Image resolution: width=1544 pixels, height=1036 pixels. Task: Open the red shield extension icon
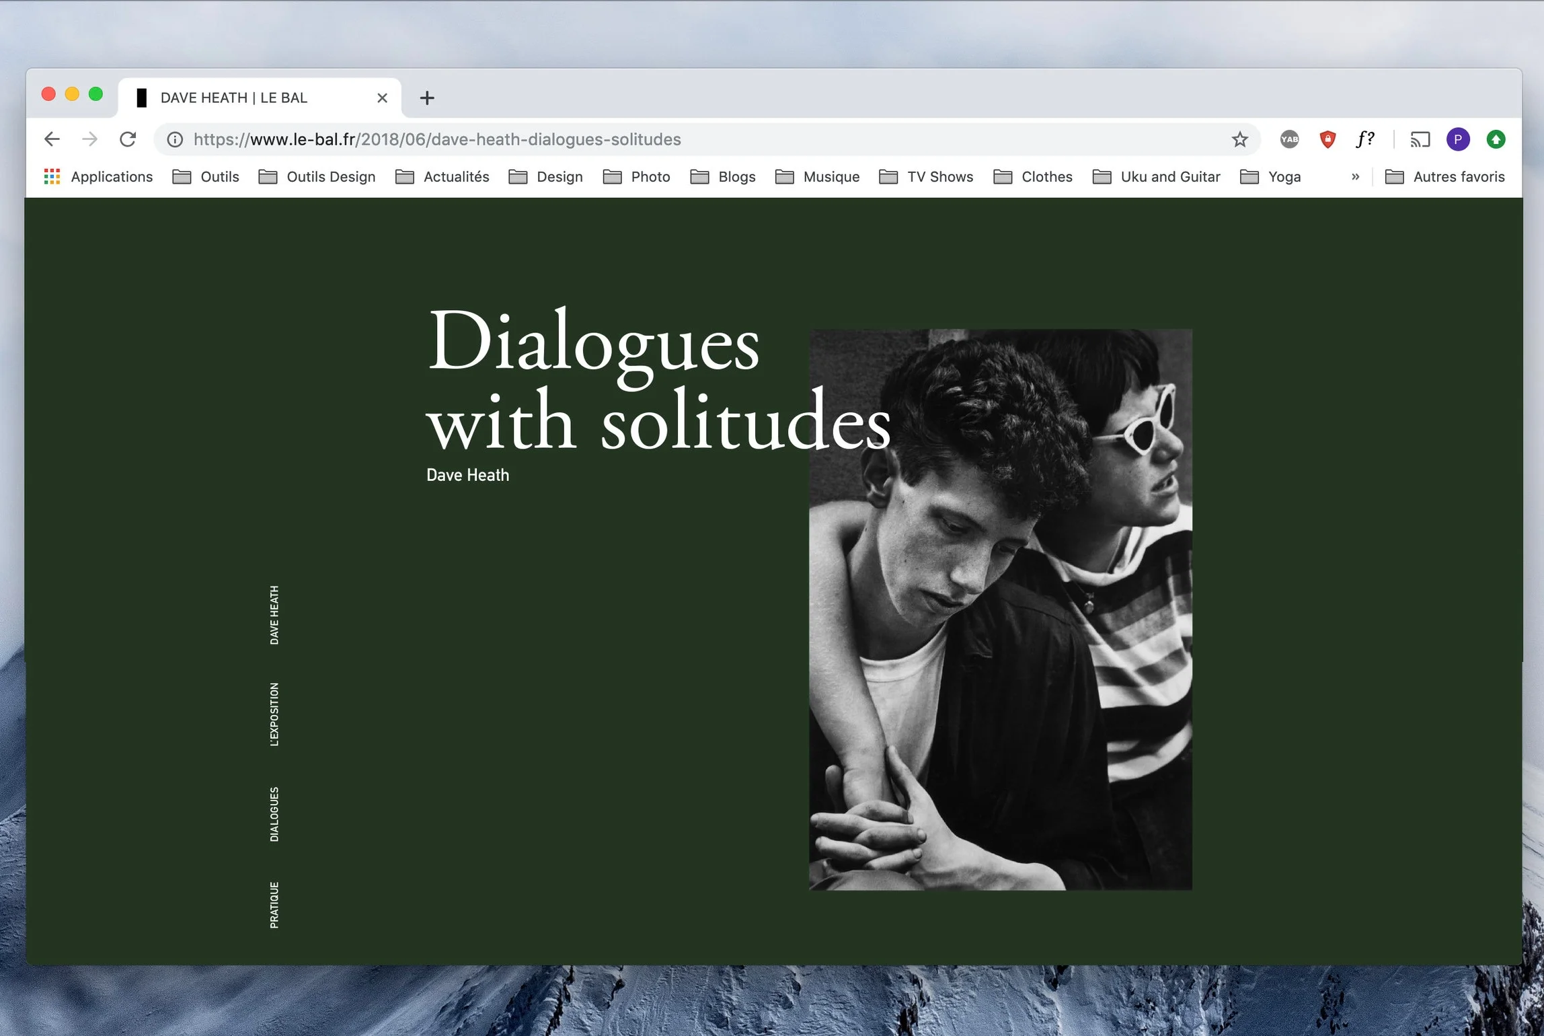click(1327, 139)
